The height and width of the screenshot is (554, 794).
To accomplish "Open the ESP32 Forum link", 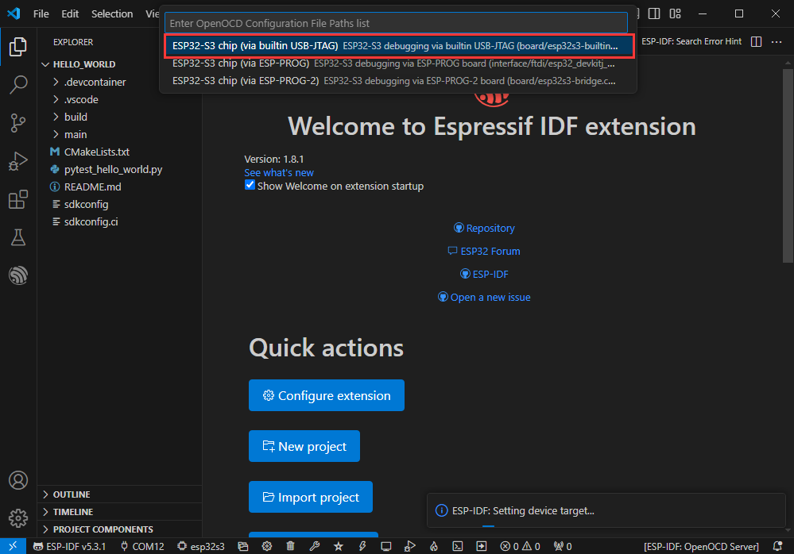I will pyautogui.click(x=490, y=251).
